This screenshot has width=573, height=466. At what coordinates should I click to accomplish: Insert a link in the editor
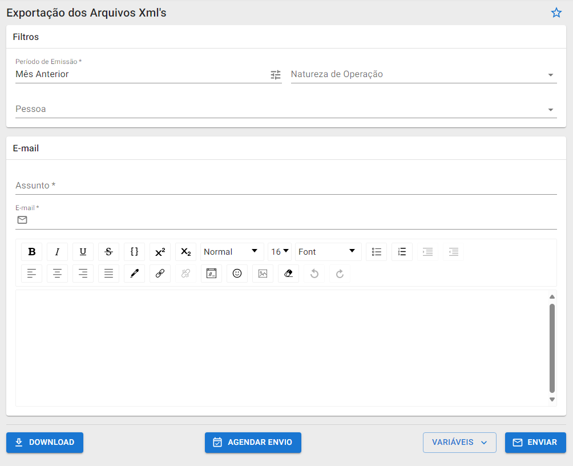[160, 274]
